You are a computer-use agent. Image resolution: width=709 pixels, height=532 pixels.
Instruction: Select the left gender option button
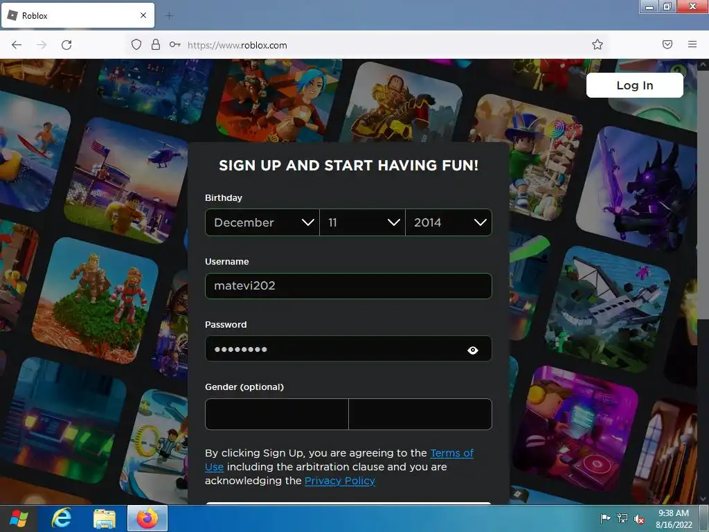click(277, 414)
